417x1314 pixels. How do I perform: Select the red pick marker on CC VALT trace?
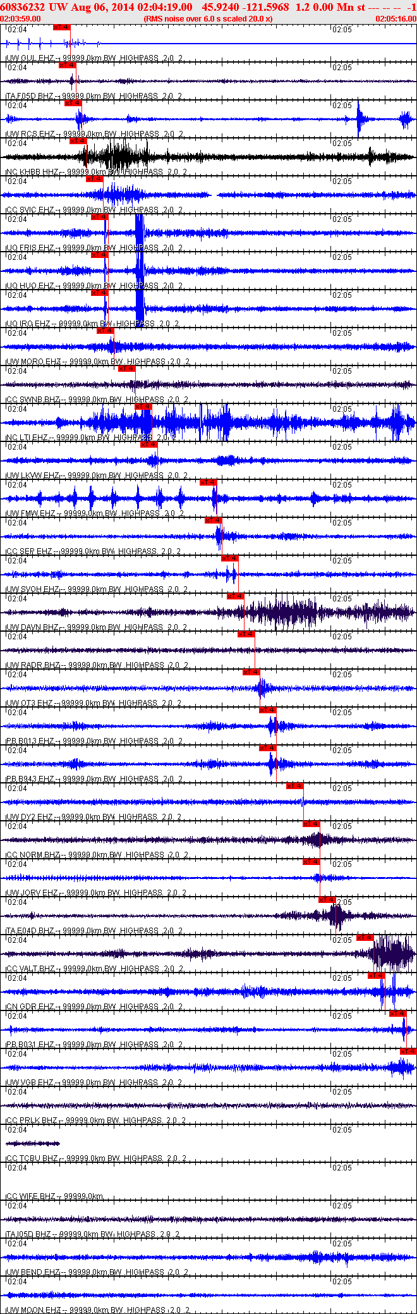[x=365, y=938]
